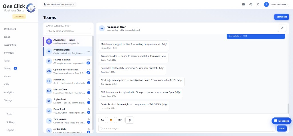Open Tools in the sidebar

[9, 114]
